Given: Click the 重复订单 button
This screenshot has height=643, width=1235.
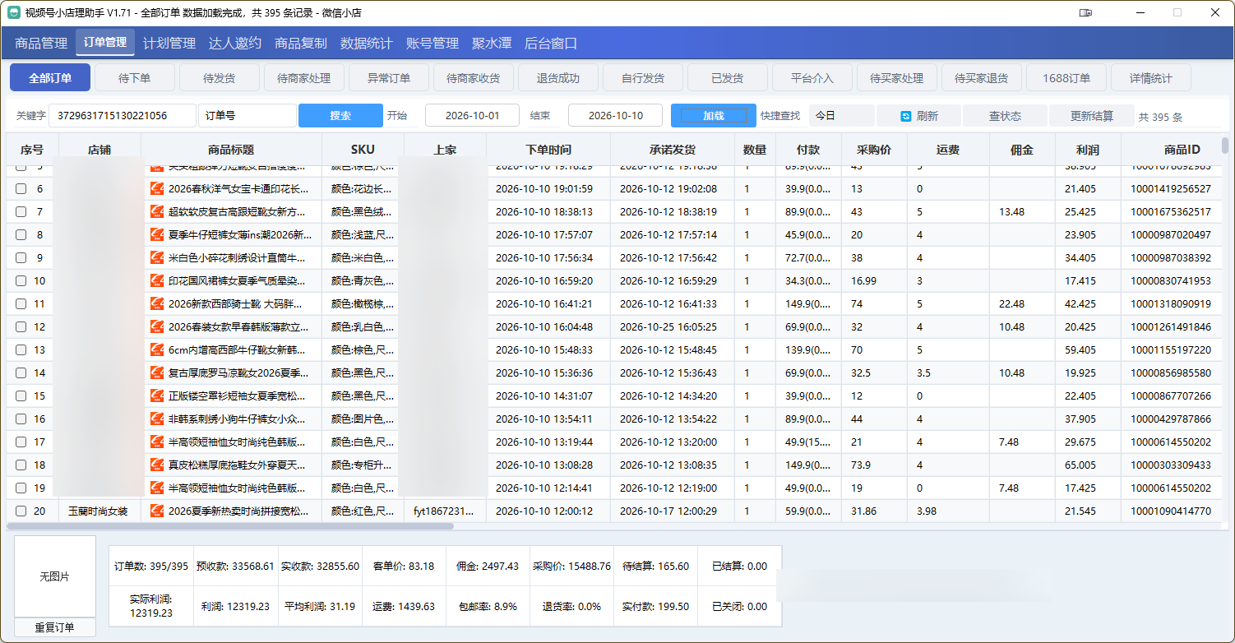Looking at the screenshot, I should pyautogui.click(x=54, y=627).
